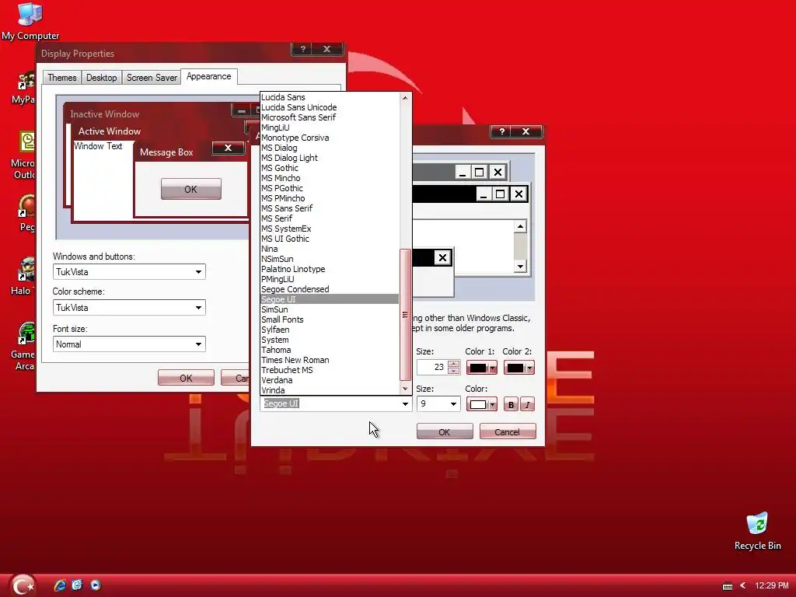Select the Appearance tab
Image resolution: width=796 pixels, height=597 pixels.
click(208, 77)
